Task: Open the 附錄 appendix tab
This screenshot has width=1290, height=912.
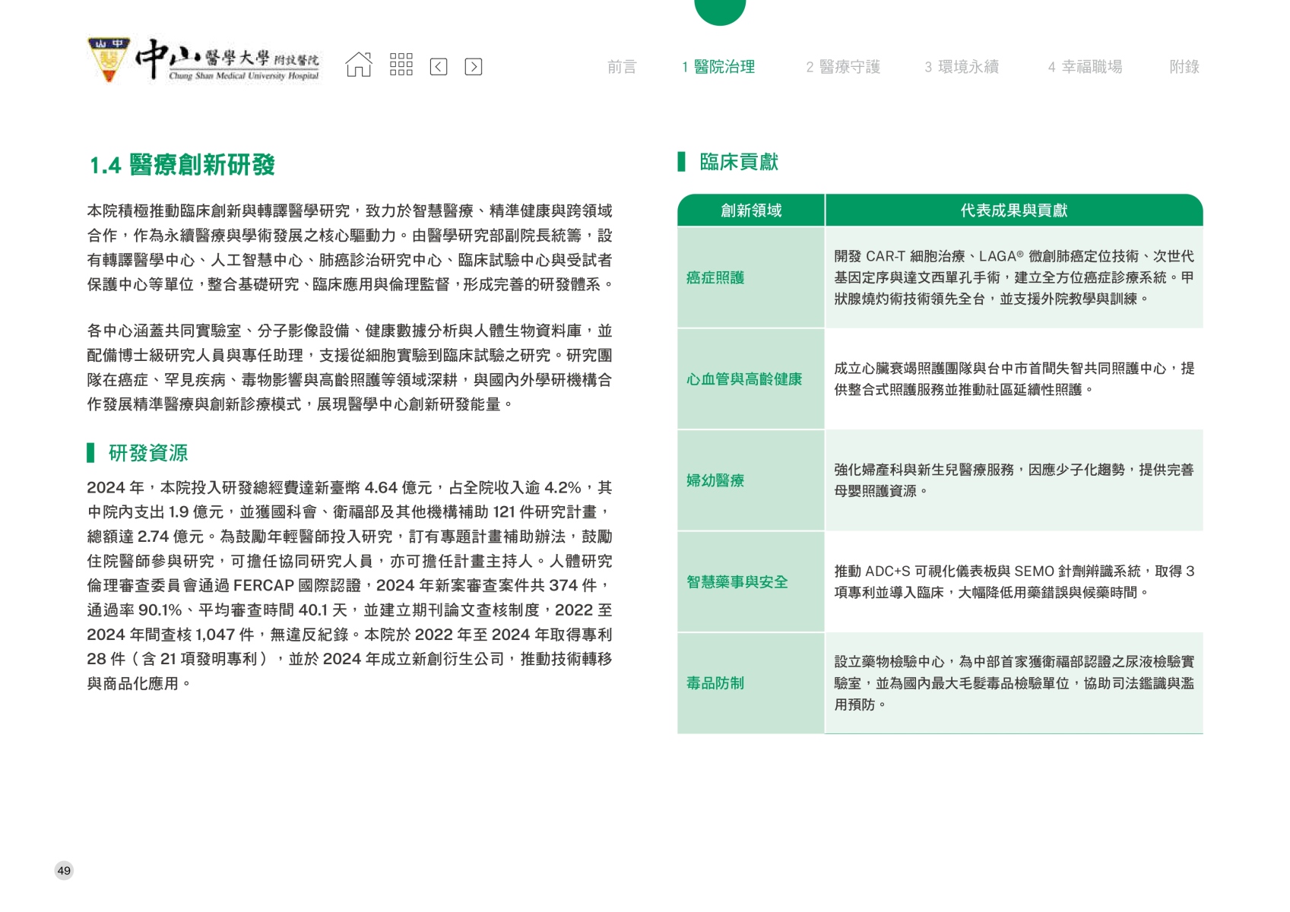Action: point(1184,67)
